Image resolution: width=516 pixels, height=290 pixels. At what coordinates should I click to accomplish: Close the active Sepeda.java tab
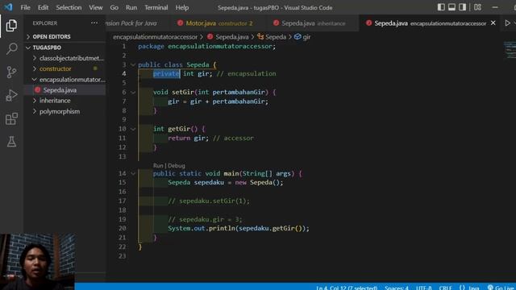pyautogui.click(x=493, y=23)
